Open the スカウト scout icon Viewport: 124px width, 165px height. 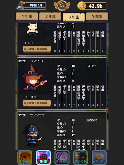pyautogui.click(x=81, y=158)
